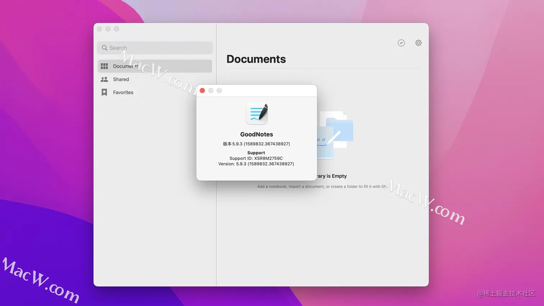Image resolution: width=544 pixels, height=306 pixels.
Task: Click the people icon beside Shared
Action: [104, 79]
